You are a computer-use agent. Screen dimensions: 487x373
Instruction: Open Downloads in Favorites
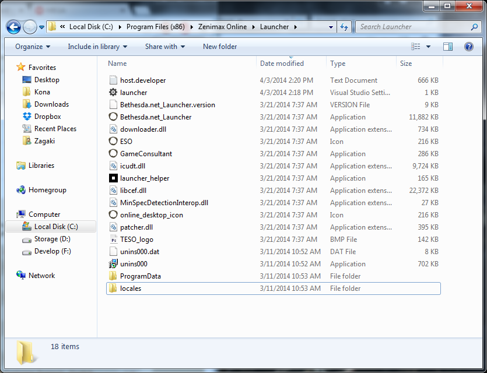[45, 104]
